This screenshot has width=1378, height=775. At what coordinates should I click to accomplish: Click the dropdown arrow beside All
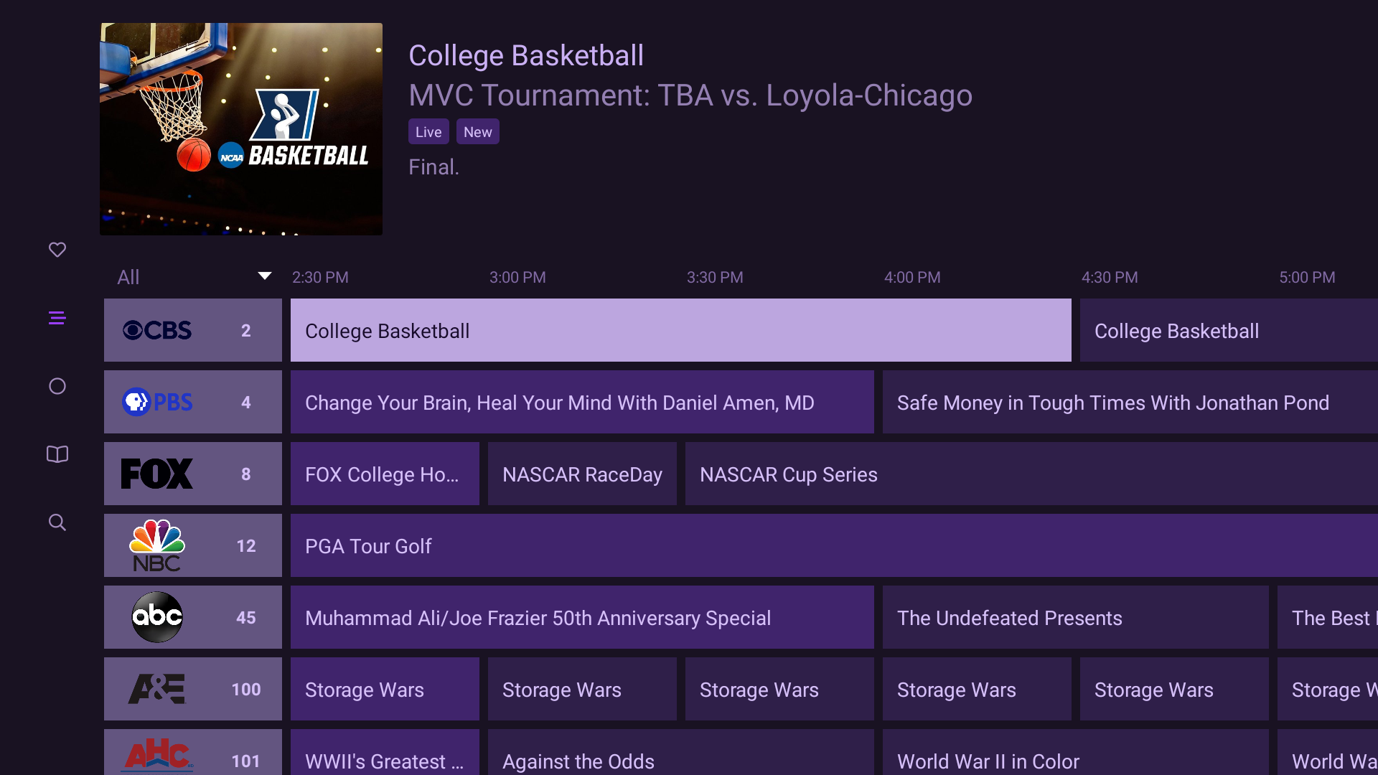click(x=264, y=276)
